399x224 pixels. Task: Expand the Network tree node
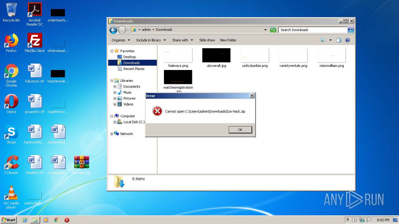112,134
